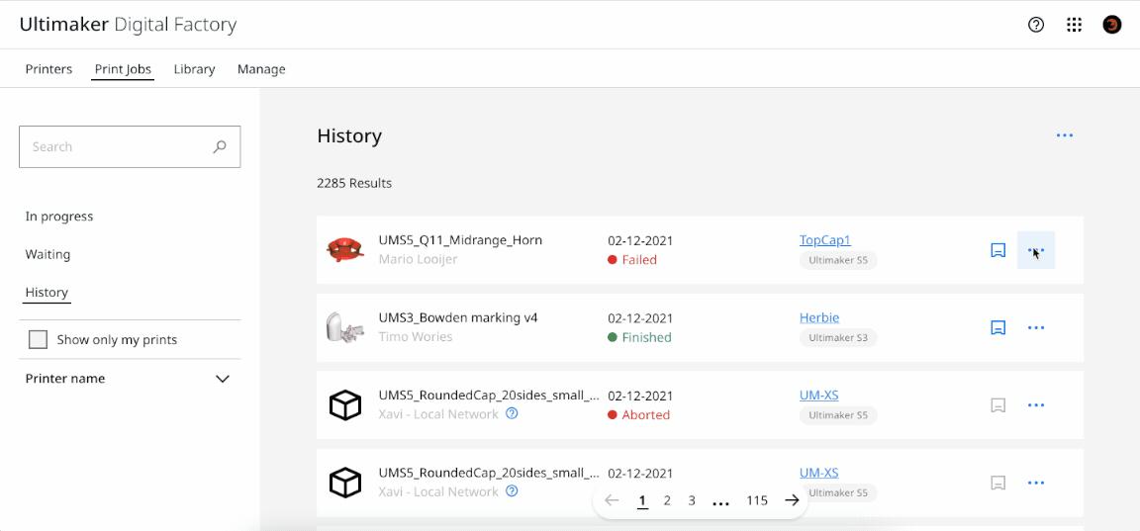The image size is (1140, 531).
Task: Click the search magnifier icon
Action: [x=220, y=146]
